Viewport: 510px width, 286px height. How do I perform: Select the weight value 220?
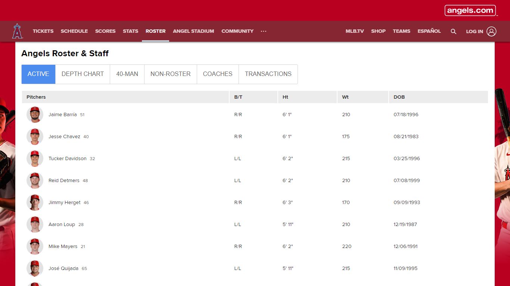click(x=346, y=247)
